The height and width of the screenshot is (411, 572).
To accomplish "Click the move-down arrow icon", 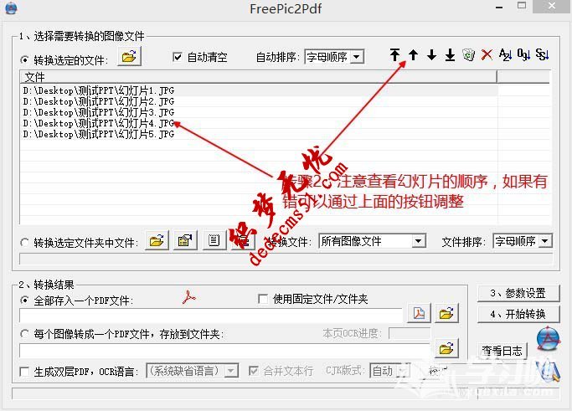I will [431, 54].
